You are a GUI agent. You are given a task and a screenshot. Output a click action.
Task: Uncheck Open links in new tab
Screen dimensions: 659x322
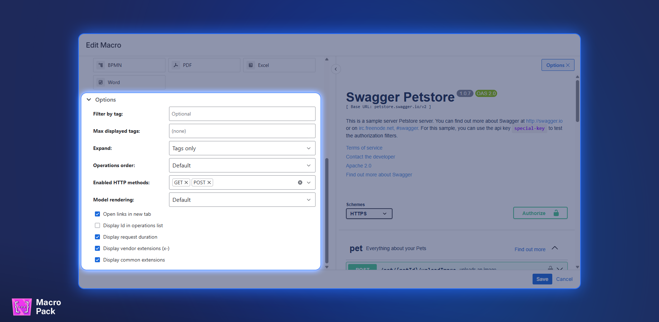tap(97, 214)
